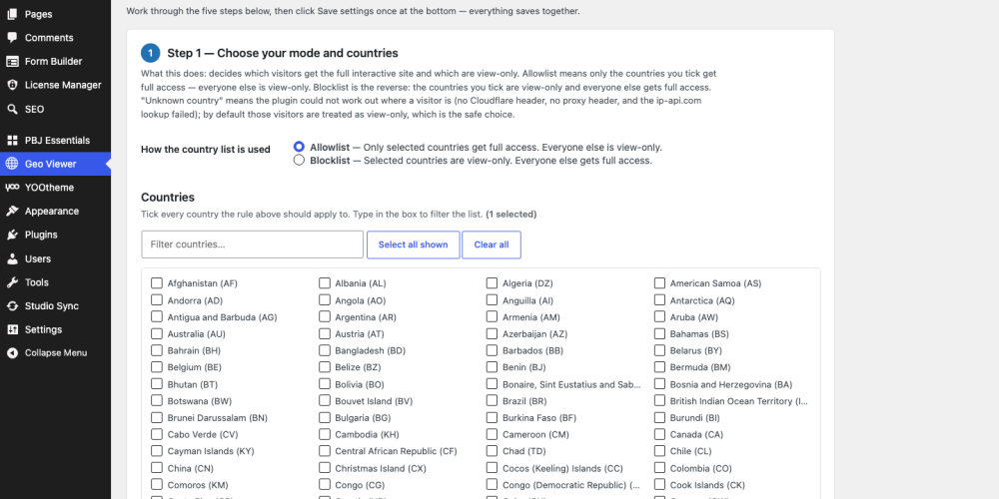Click the Settings sliders icon

pos(12,329)
